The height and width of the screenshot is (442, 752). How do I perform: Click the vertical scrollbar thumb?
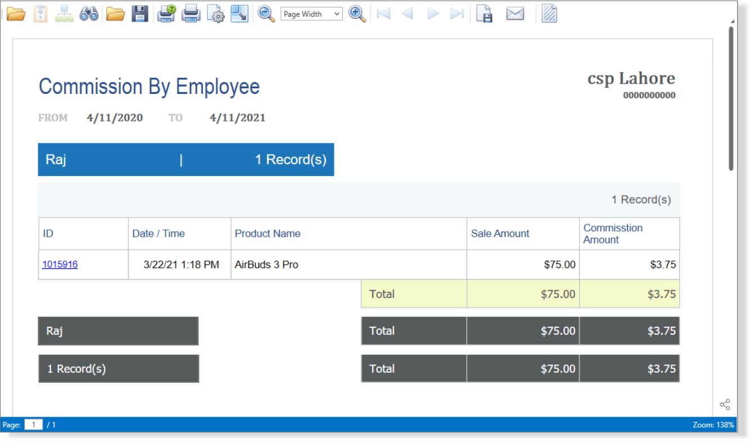click(731, 98)
